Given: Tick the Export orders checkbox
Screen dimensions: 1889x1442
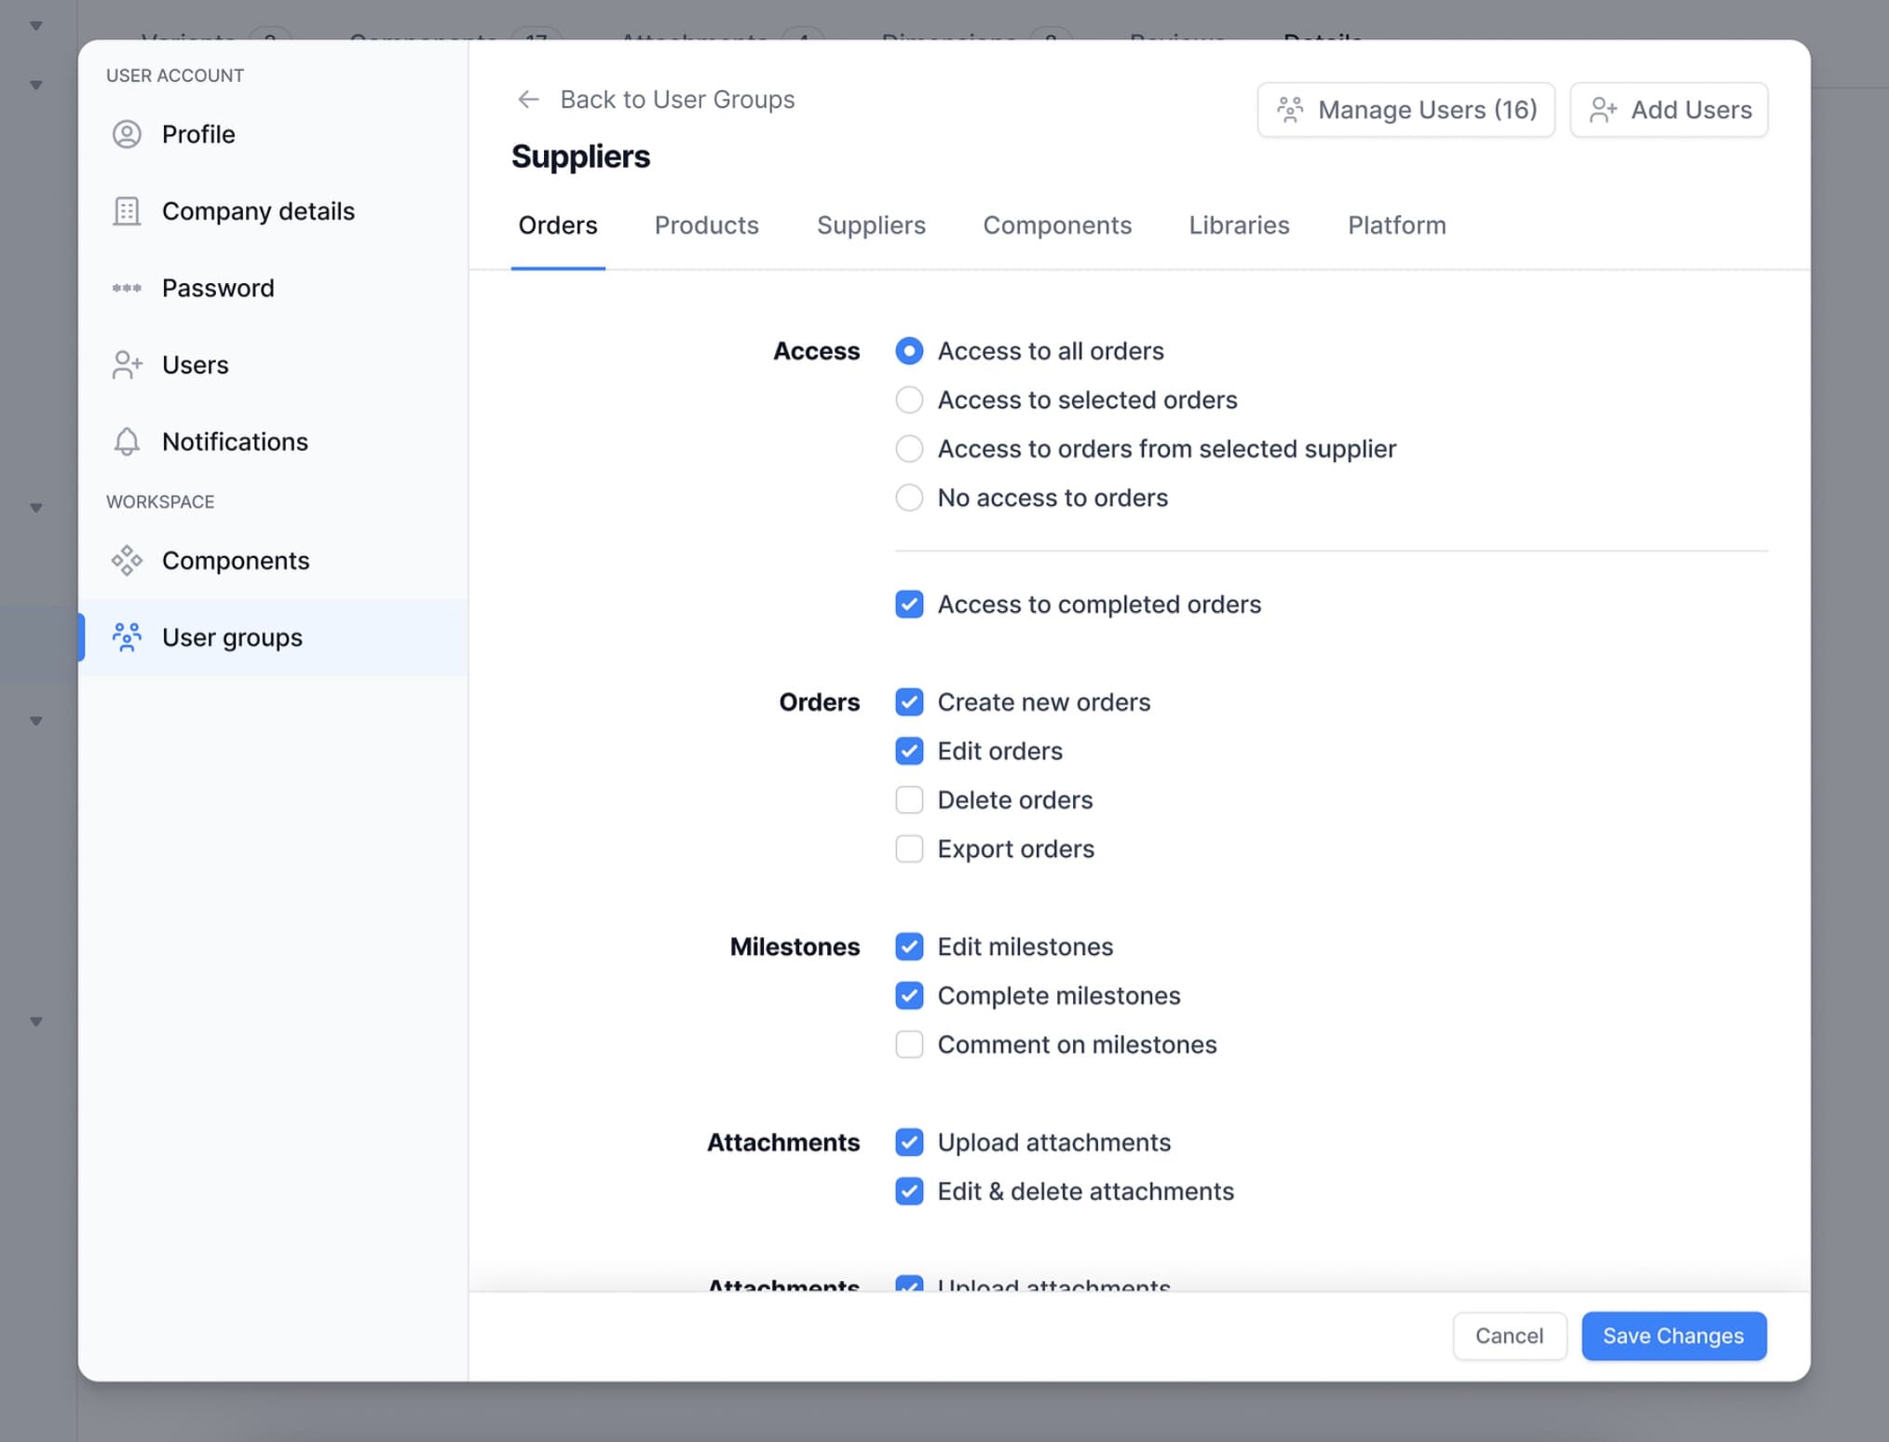Looking at the screenshot, I should click(909, 850).
